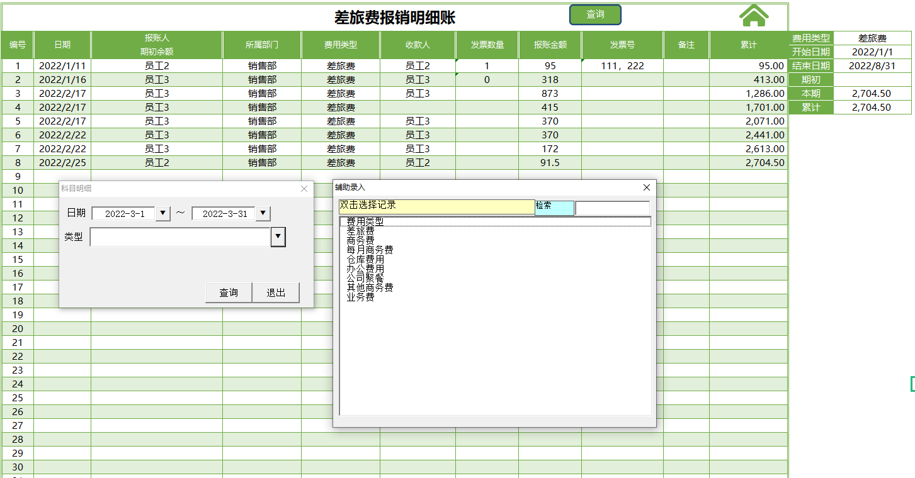This screenshot has width=915, height=478.
Task: Click the 结束日期 value 2022/8/31
Action: (872, 65)
